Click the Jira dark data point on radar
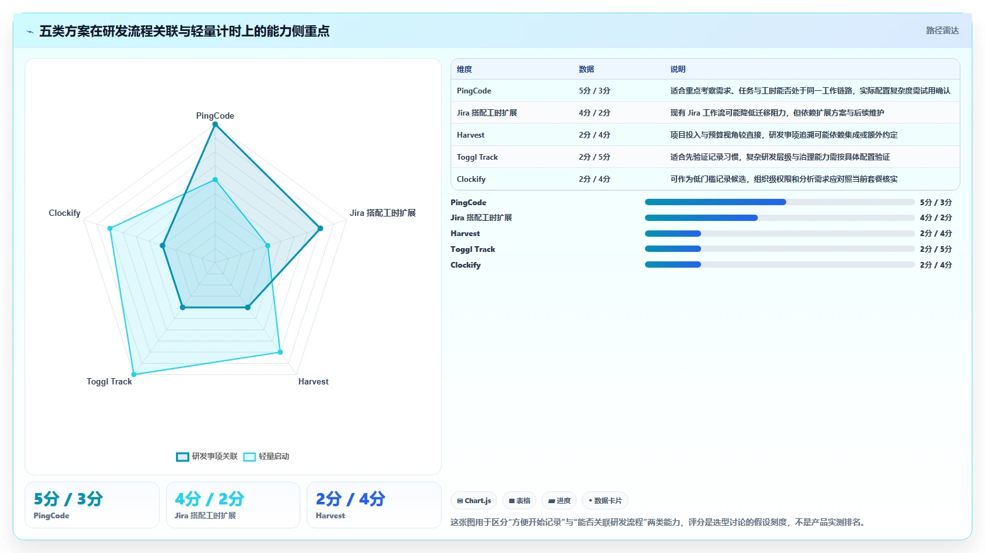Viewport: 985px width, 553px height. click(320, 229)
